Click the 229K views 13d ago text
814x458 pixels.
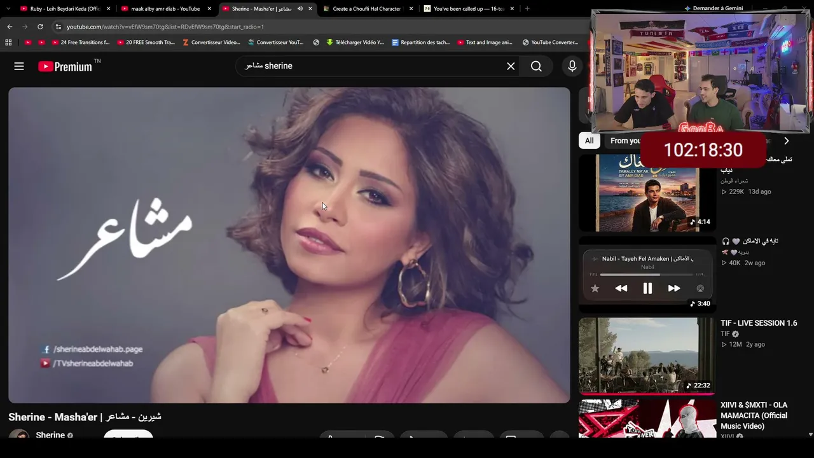pyautogui.click(x=747, y=191)
